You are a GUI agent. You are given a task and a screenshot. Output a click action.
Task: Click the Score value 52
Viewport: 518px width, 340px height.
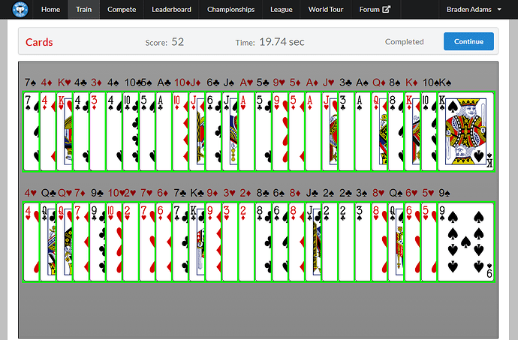pyautogui.click(x=178, y=42)
